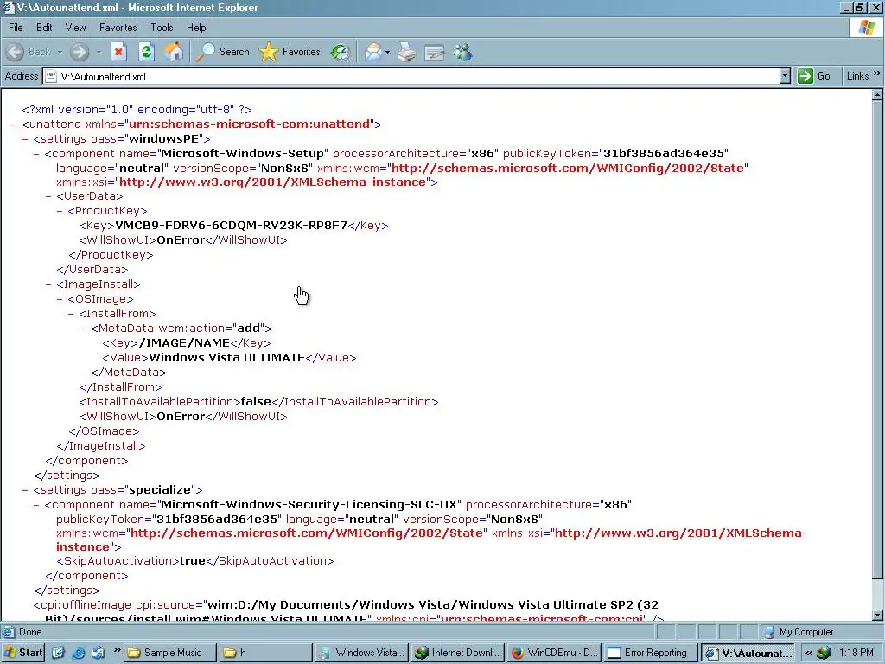Open the Favorites menu in menu bar
Viewport: 885px width, 664px height.
118,27
